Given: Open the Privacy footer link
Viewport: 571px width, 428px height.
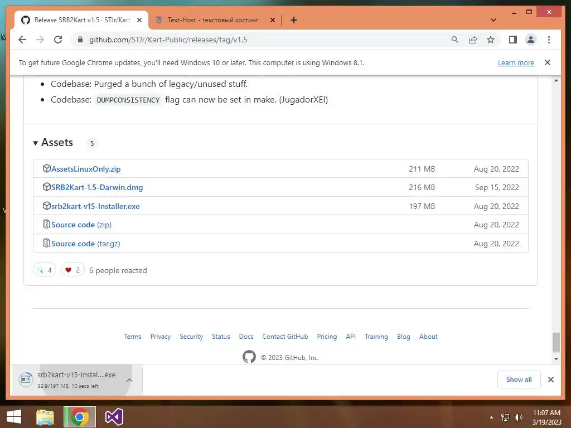Looking at the screenshot, I should pos(161,337).
